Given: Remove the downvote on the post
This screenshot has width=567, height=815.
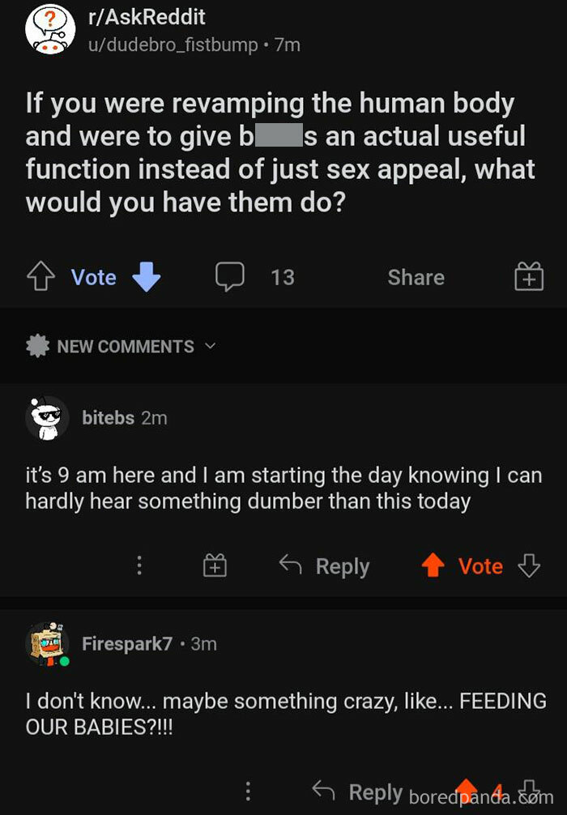Looking at the screenshot, I should (x=145, y=277).
